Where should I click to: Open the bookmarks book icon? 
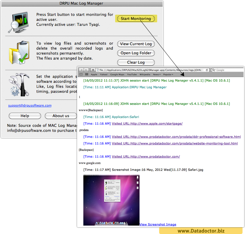(81, 75)
